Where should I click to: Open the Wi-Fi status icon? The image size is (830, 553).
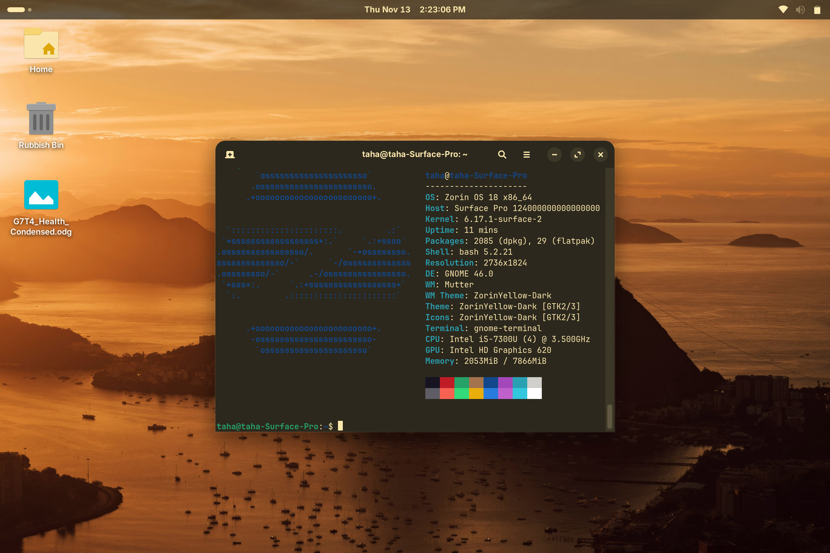tap(783, 9)
